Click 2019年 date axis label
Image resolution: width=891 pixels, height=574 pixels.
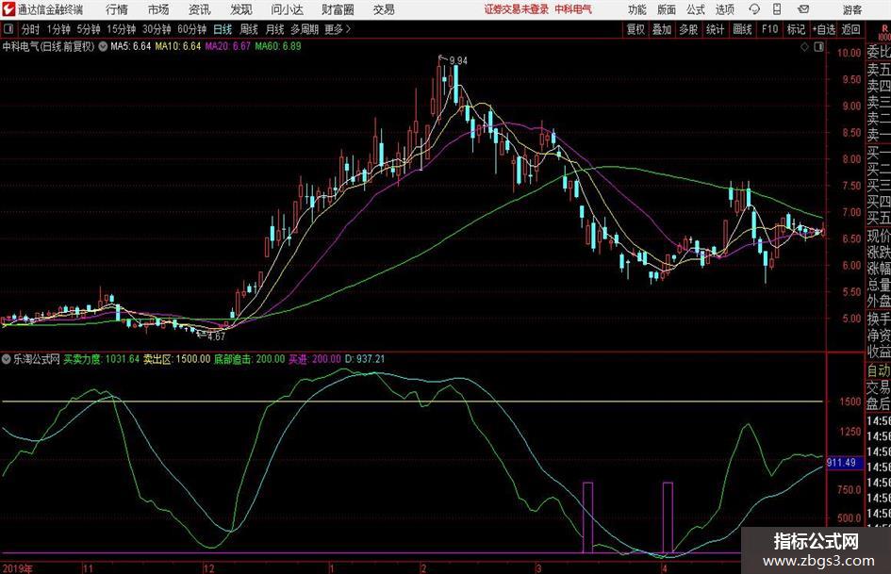18,568
